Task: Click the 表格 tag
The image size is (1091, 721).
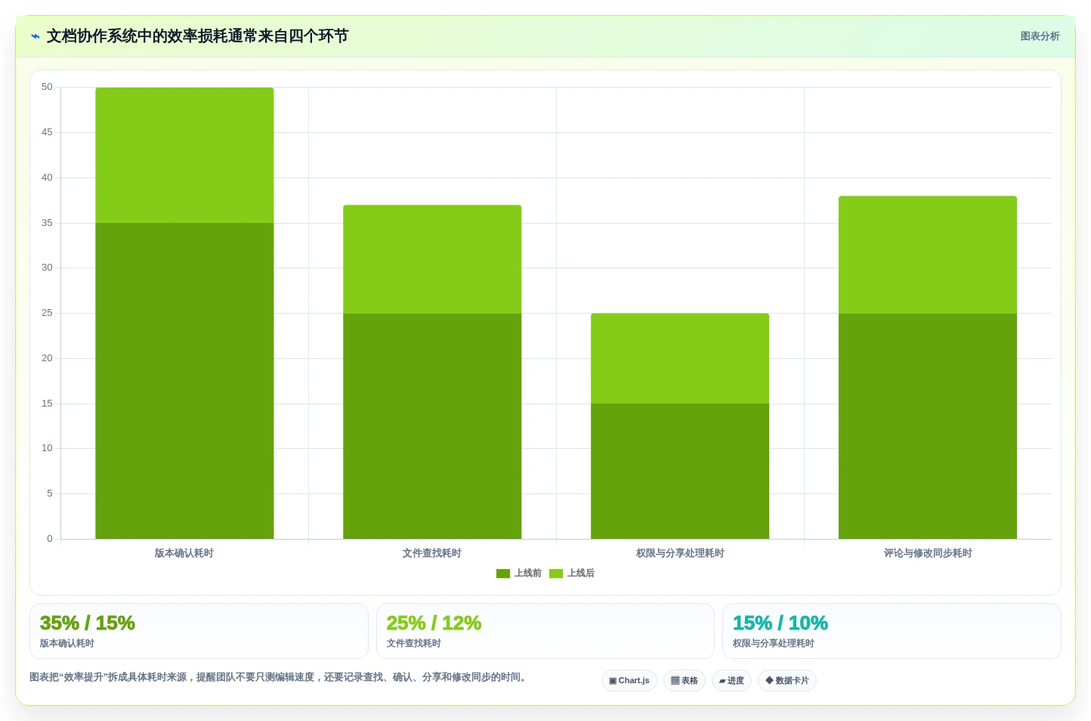Action: (685, 681)
